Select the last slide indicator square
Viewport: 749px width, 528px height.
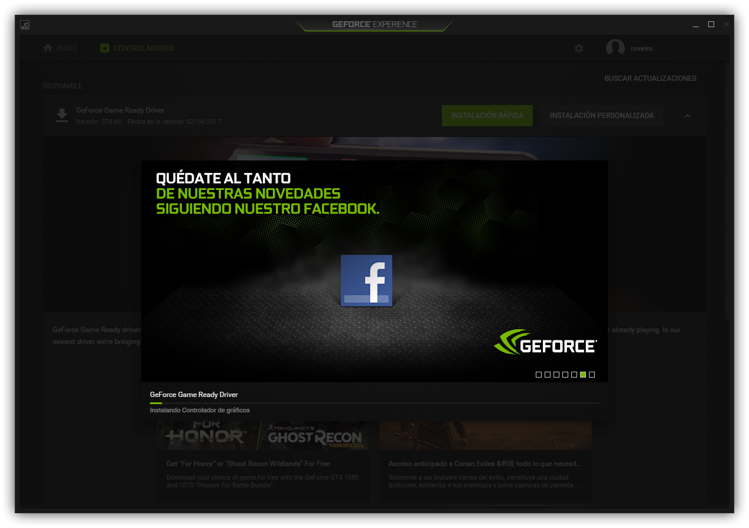click(592, 375)
